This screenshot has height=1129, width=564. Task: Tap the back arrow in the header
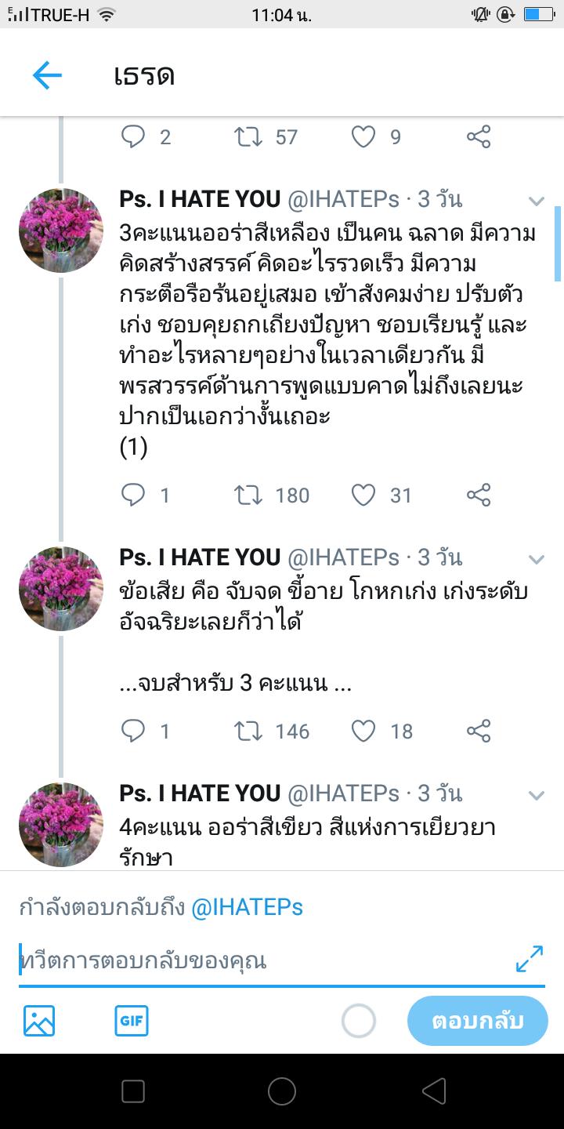tap(47, 75)
